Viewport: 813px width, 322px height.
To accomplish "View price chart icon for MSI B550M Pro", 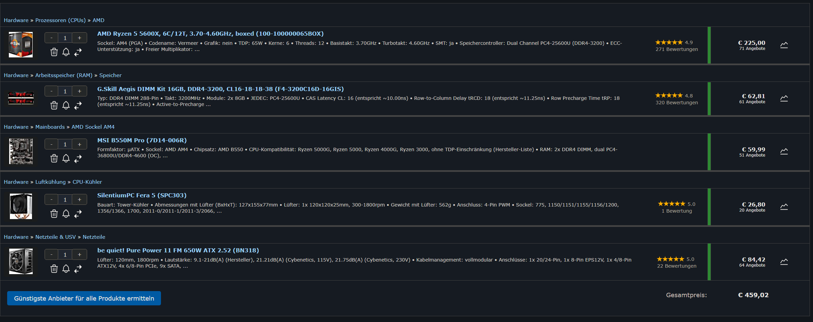I will point(784,151).
